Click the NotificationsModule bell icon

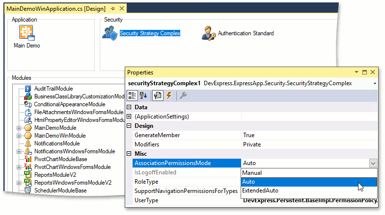coord(28,143)
